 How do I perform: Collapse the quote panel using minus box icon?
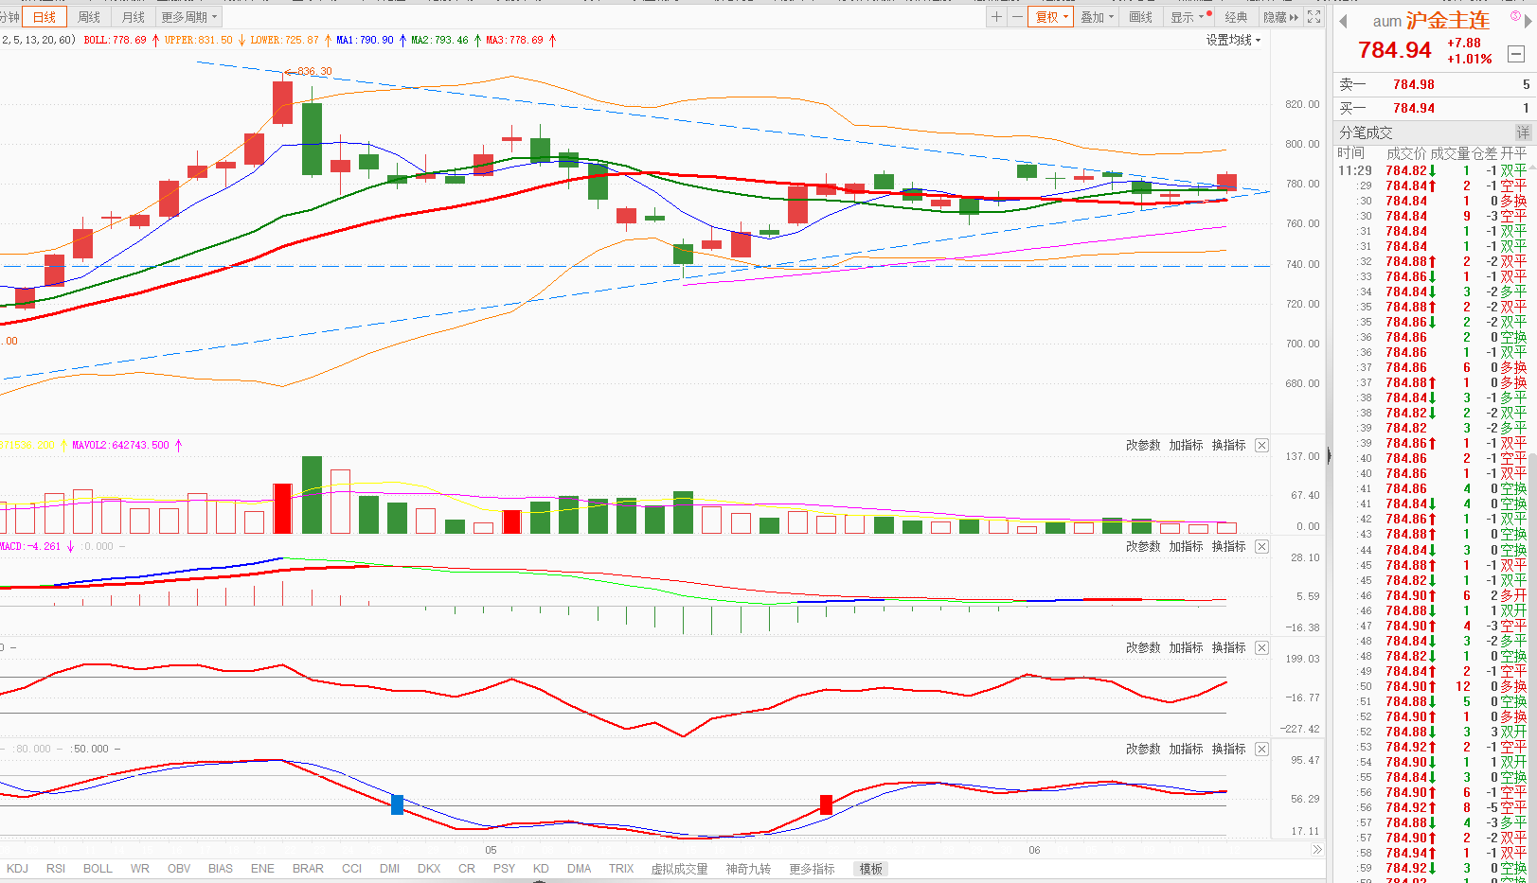(1516, 54)
